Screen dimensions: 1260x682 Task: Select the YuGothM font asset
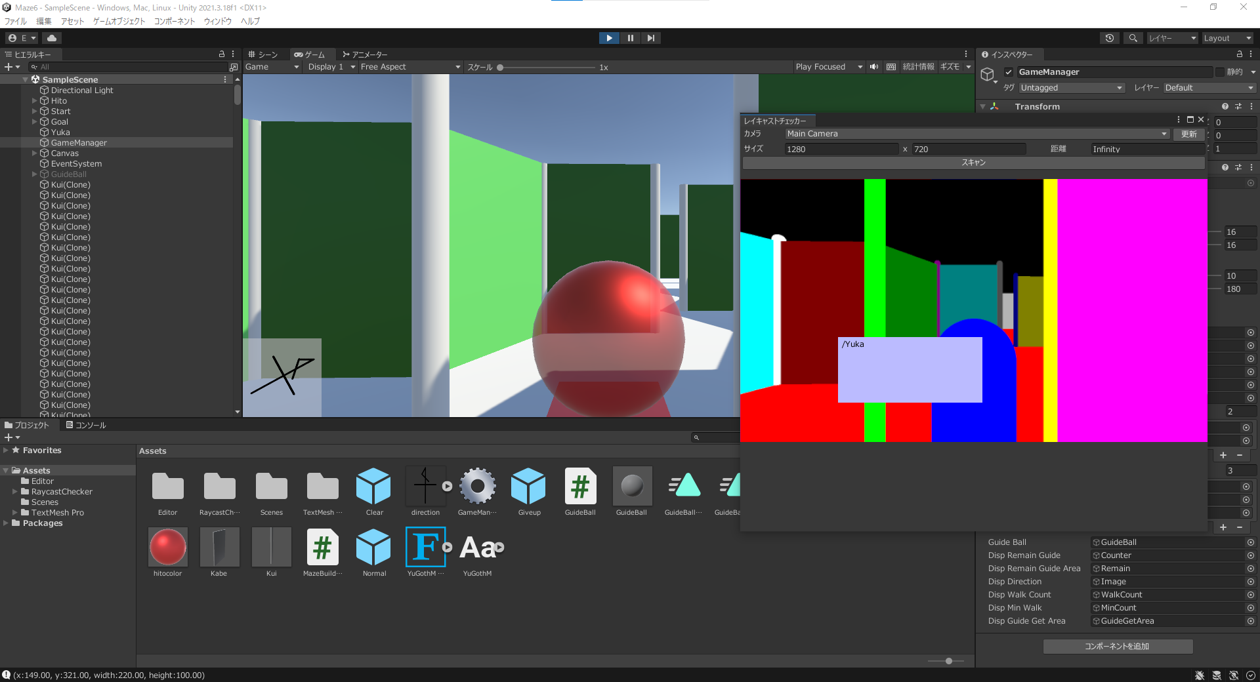(x=477, y=552)
